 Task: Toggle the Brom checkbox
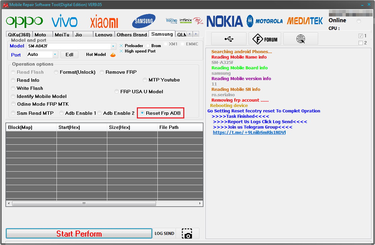tap(148, 46)
